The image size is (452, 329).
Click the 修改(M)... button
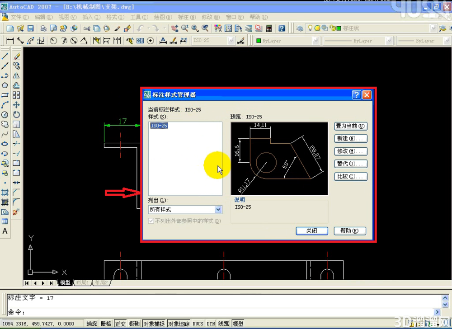(x=351, y=151)
